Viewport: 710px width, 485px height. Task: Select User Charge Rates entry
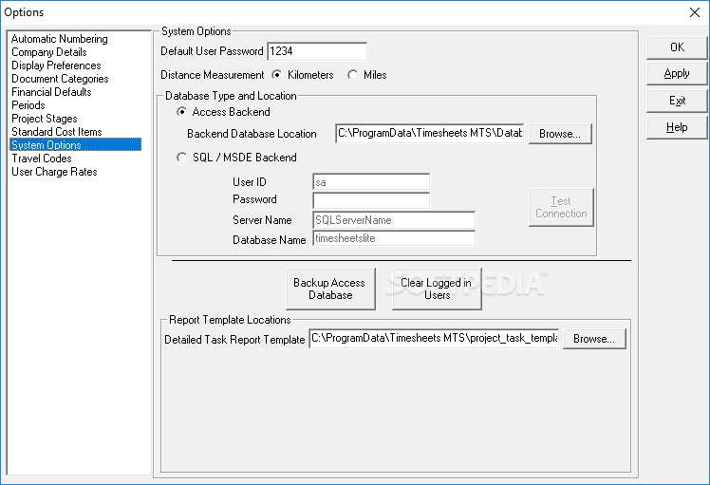pos(54,172)
